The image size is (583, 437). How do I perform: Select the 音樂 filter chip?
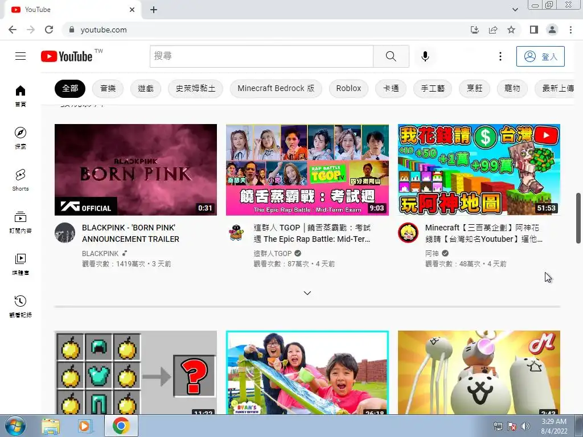pos(108,88)
